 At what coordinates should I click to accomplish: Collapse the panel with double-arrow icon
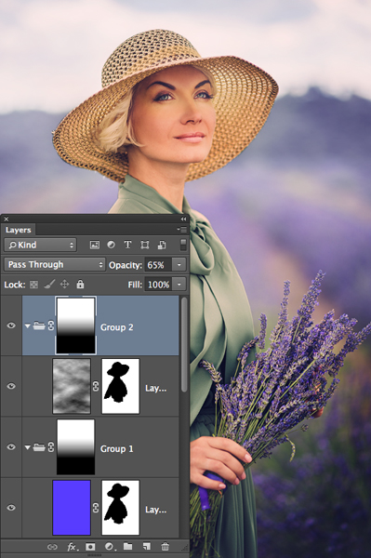pyautogui.click(x=183, y=219)
